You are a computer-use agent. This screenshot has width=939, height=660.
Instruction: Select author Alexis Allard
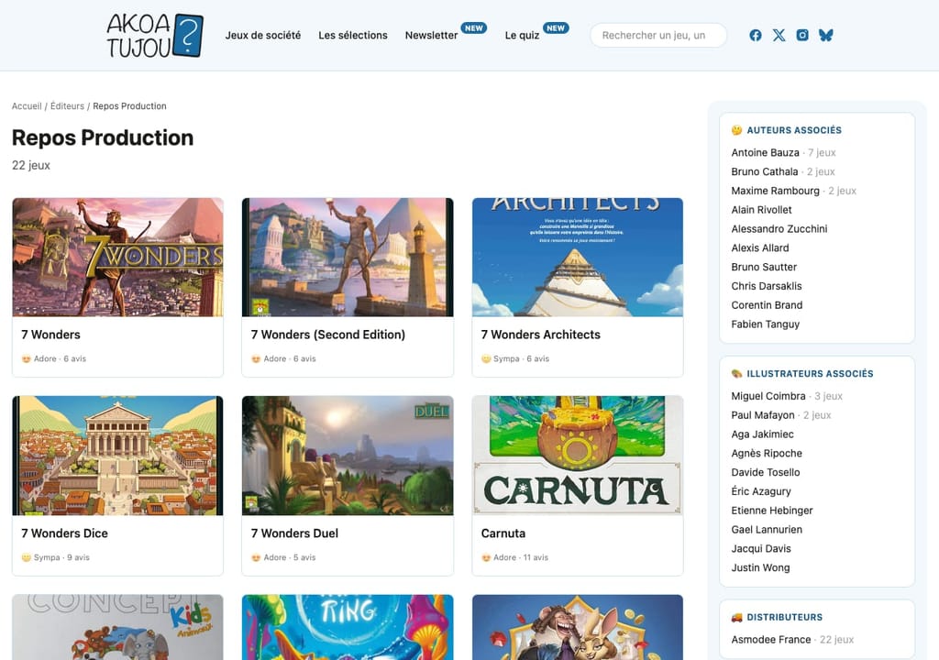click(760, 247)
